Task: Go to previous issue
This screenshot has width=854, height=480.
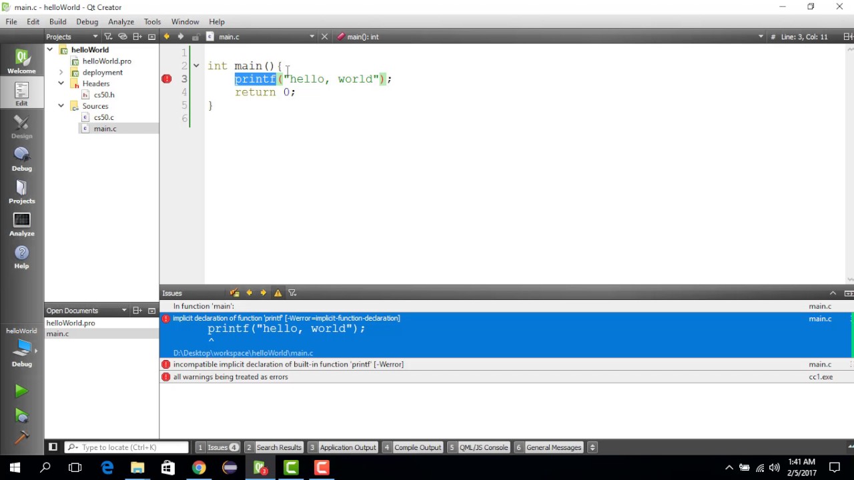Action: [249, 293]
